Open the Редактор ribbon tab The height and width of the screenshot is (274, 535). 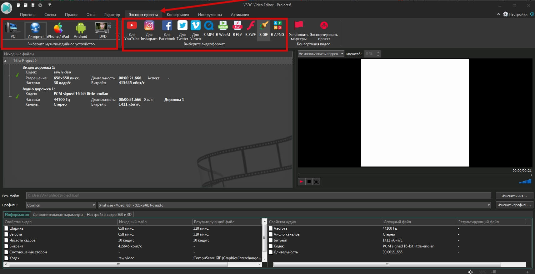(112, 15)
